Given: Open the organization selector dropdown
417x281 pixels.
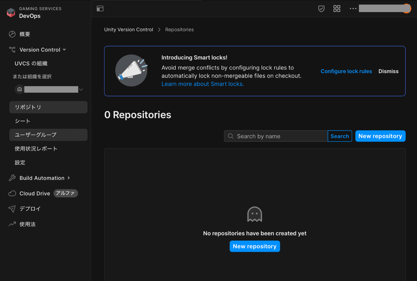Looking at the screenshot, I should 49,90.
